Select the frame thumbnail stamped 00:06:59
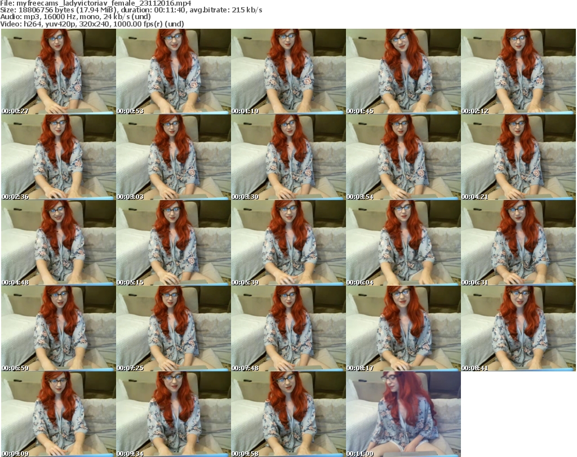This screenshot has width=577, height=457. coord(59,329)
